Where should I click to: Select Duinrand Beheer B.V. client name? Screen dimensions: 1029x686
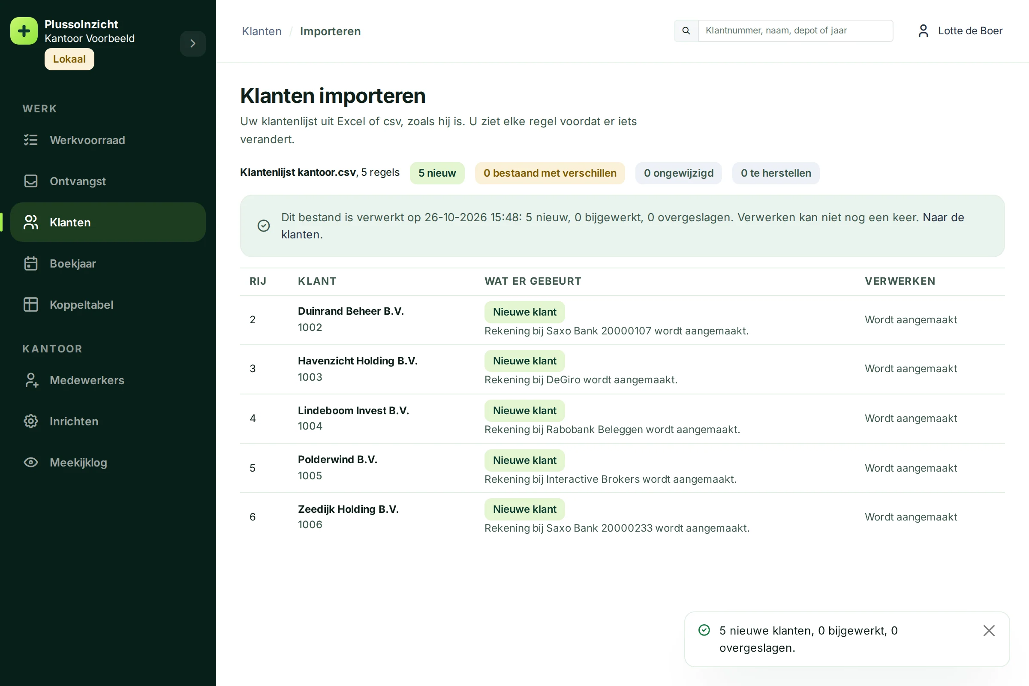point(351,311)
